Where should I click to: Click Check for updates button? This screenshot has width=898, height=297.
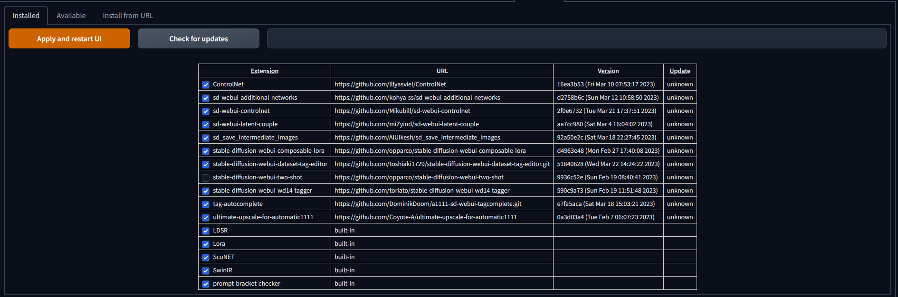pyautogui.click(x=199, y=38)
